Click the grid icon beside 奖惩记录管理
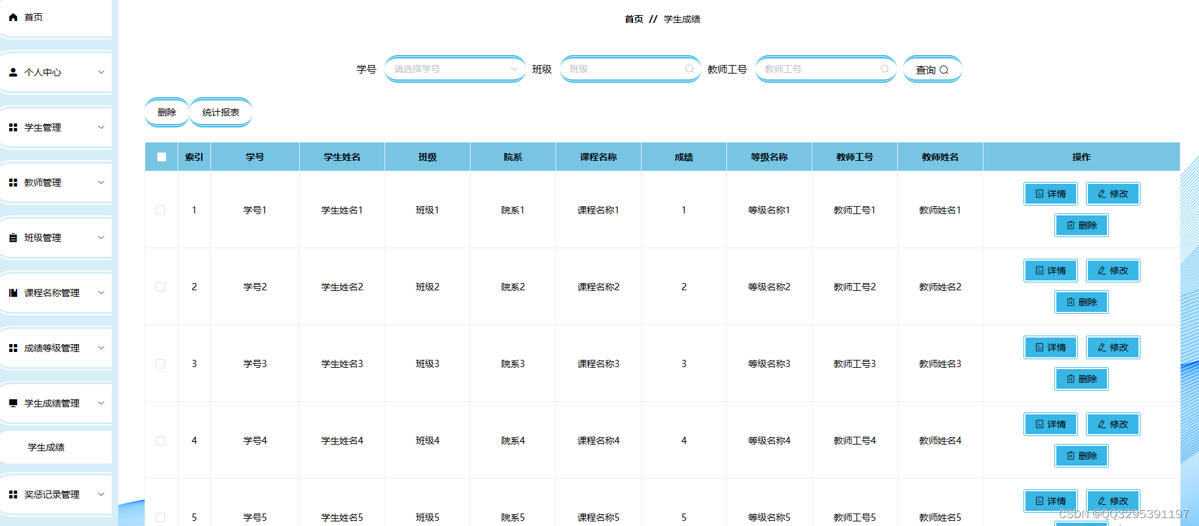1199x526 pixels. [13, 494]
